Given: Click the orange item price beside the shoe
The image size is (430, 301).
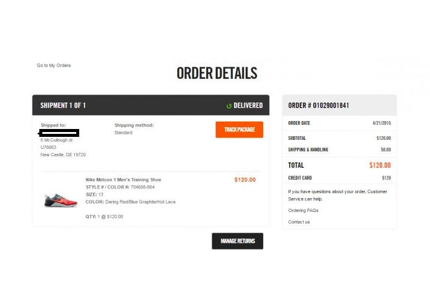Looking at the screenshot, I should point(245,180).
